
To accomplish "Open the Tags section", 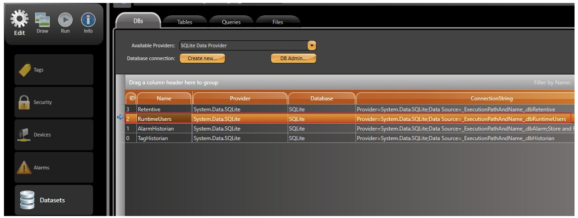I will click(x=54, y=70).
